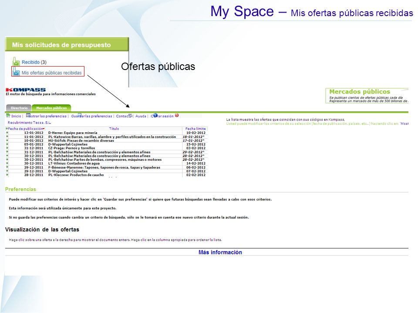The height and width of the screenshot is (313, 418).
Task: Click the floppy disk Guardar preferencias icon
Action: tap(79, 115)
